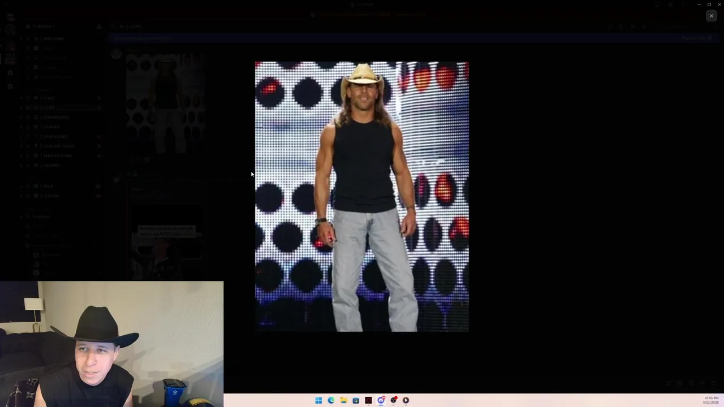Click the dimmed image thumbnail in the chat
This screenshot has height=407, width=724.
point(165,105)
